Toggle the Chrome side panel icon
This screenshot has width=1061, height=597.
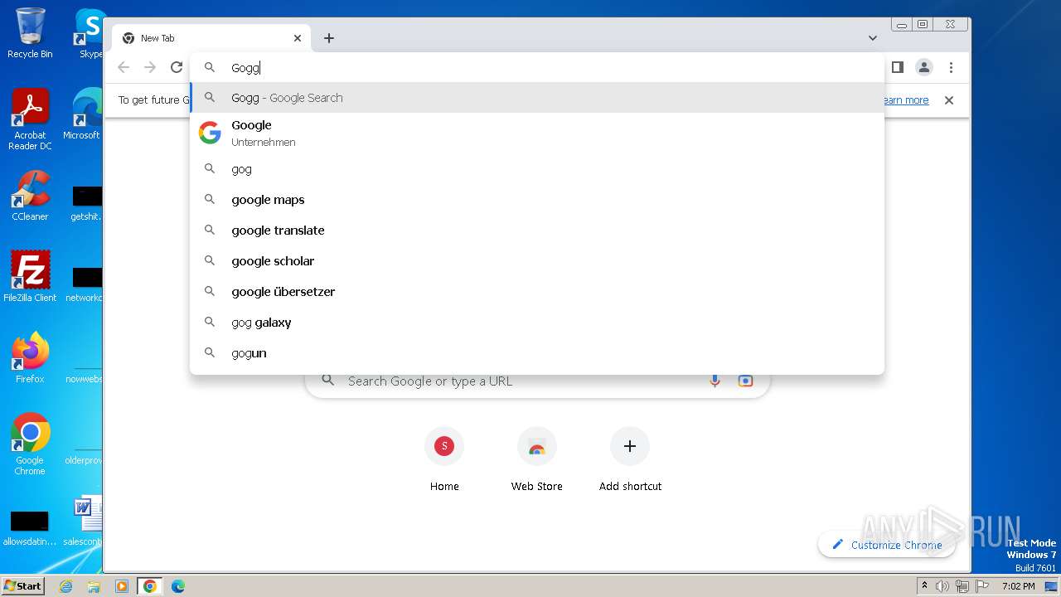pyautogui.click(x=897, y=67)
